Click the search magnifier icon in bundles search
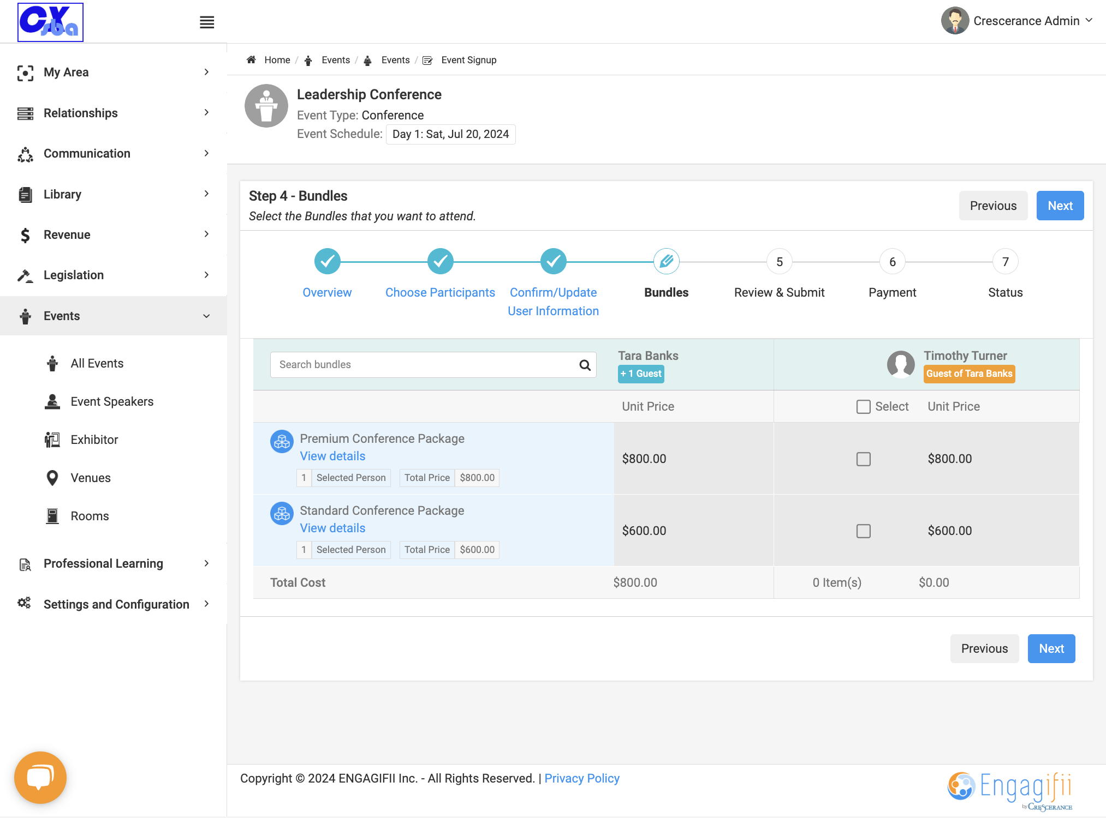Image resolution: width=1106 pixels, height=818 pixels. click(x=585, y=365)
